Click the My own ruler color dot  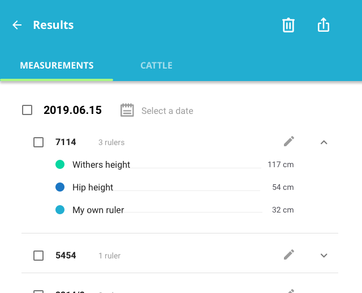click(x=60, y=210)
